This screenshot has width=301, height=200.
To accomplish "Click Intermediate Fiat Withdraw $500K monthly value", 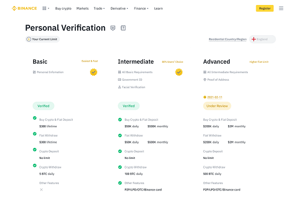I will [x=158, y=142].
